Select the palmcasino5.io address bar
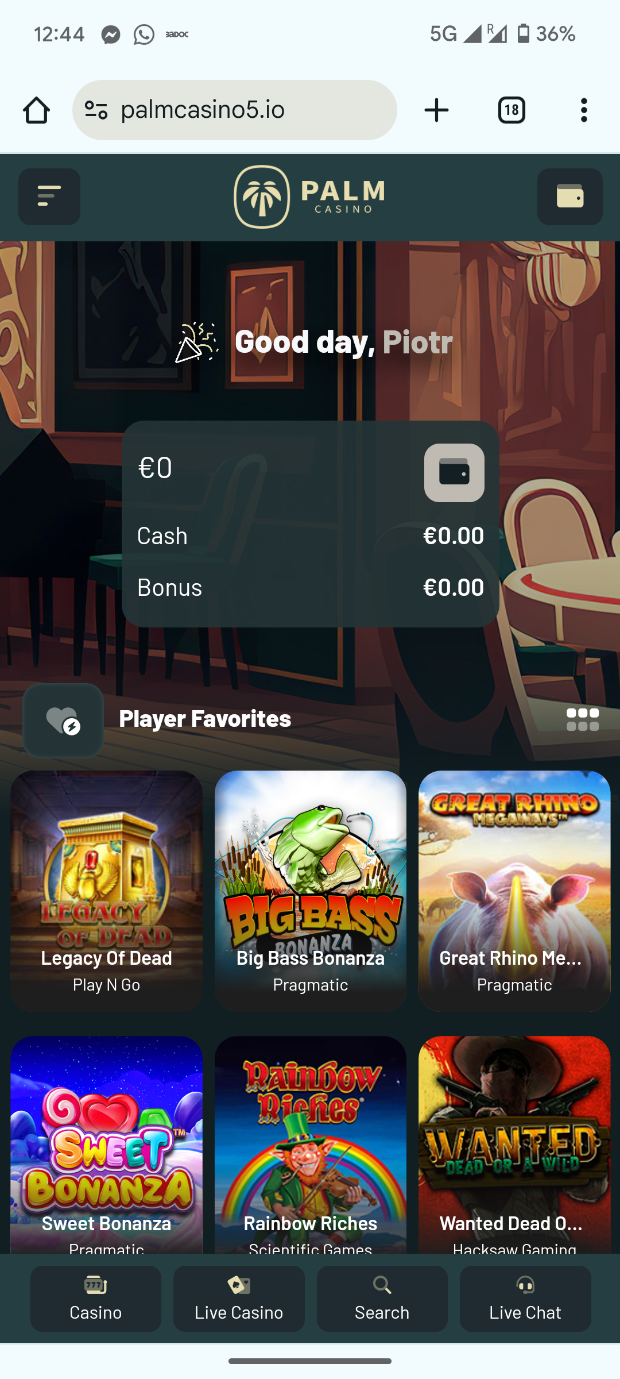 pos(234,110)
